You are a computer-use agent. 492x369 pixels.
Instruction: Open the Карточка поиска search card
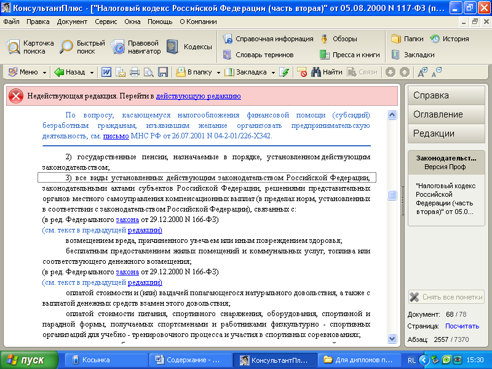30,47
